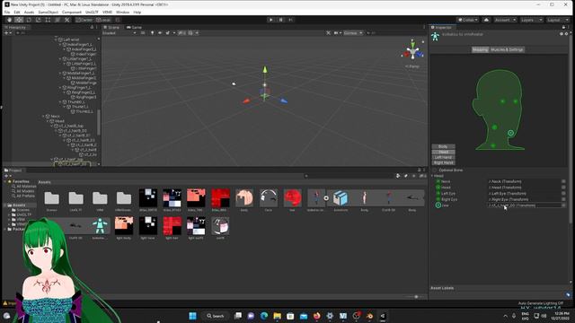
Task: Click the Body button in avatar mapping
Action: click(443, 146)
